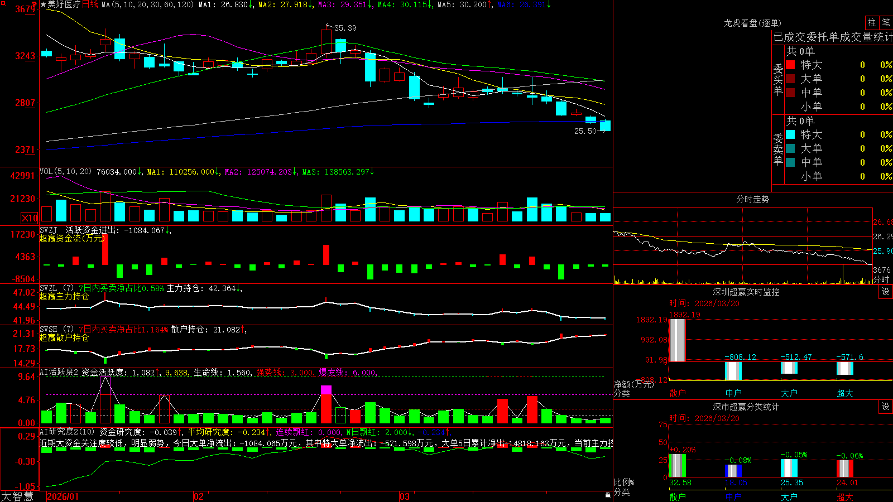Click the green 散户 32.58 ratio bar
The height and width of the screenshot is (502, 893).
click(678, 466)
